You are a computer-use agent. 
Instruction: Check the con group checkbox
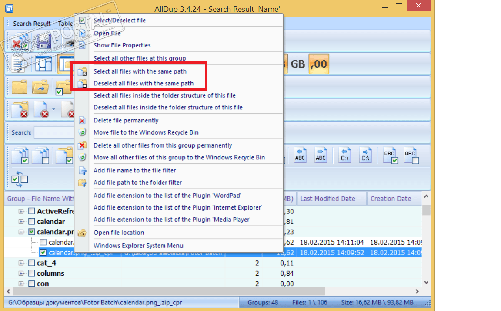point(32,284)
